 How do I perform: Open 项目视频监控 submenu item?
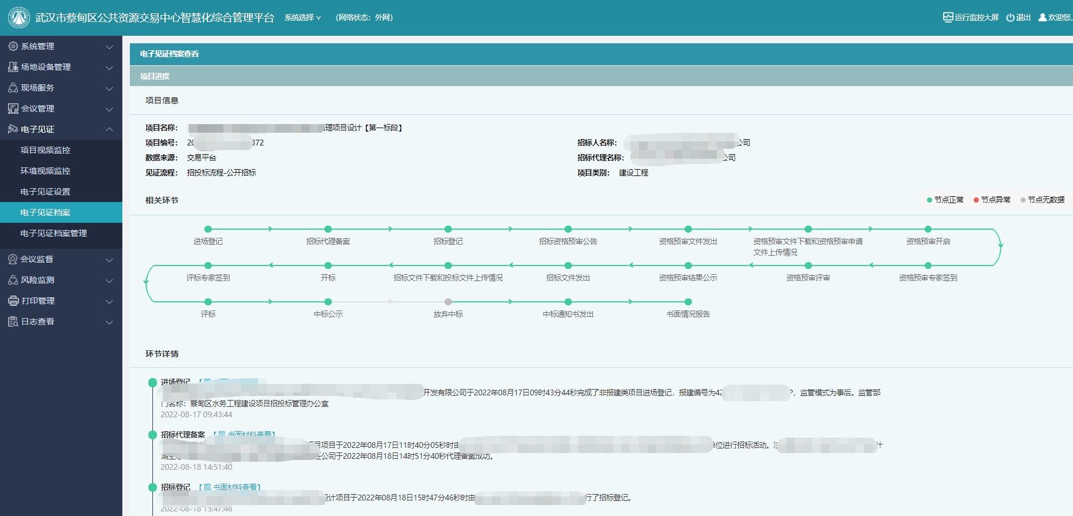tap(61, 150)
